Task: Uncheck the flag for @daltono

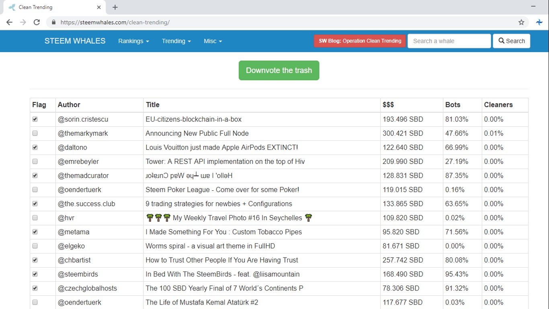Action: click(x=35, y=147)
